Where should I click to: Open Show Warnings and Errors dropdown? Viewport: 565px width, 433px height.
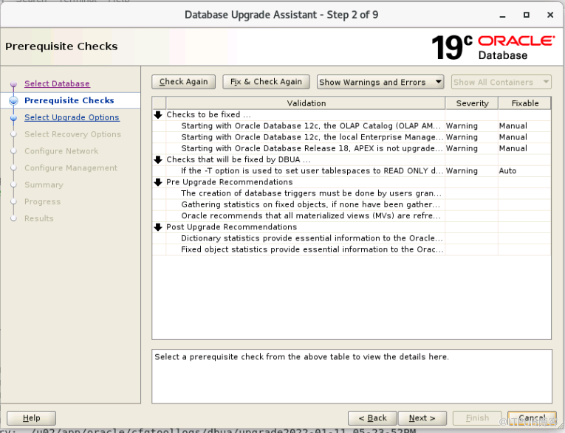pos(380,82)
